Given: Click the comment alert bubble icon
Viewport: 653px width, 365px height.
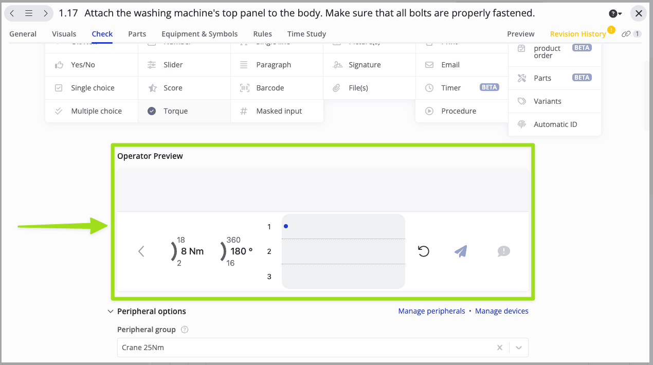Looking at the screenshot, I should [503, 251].
